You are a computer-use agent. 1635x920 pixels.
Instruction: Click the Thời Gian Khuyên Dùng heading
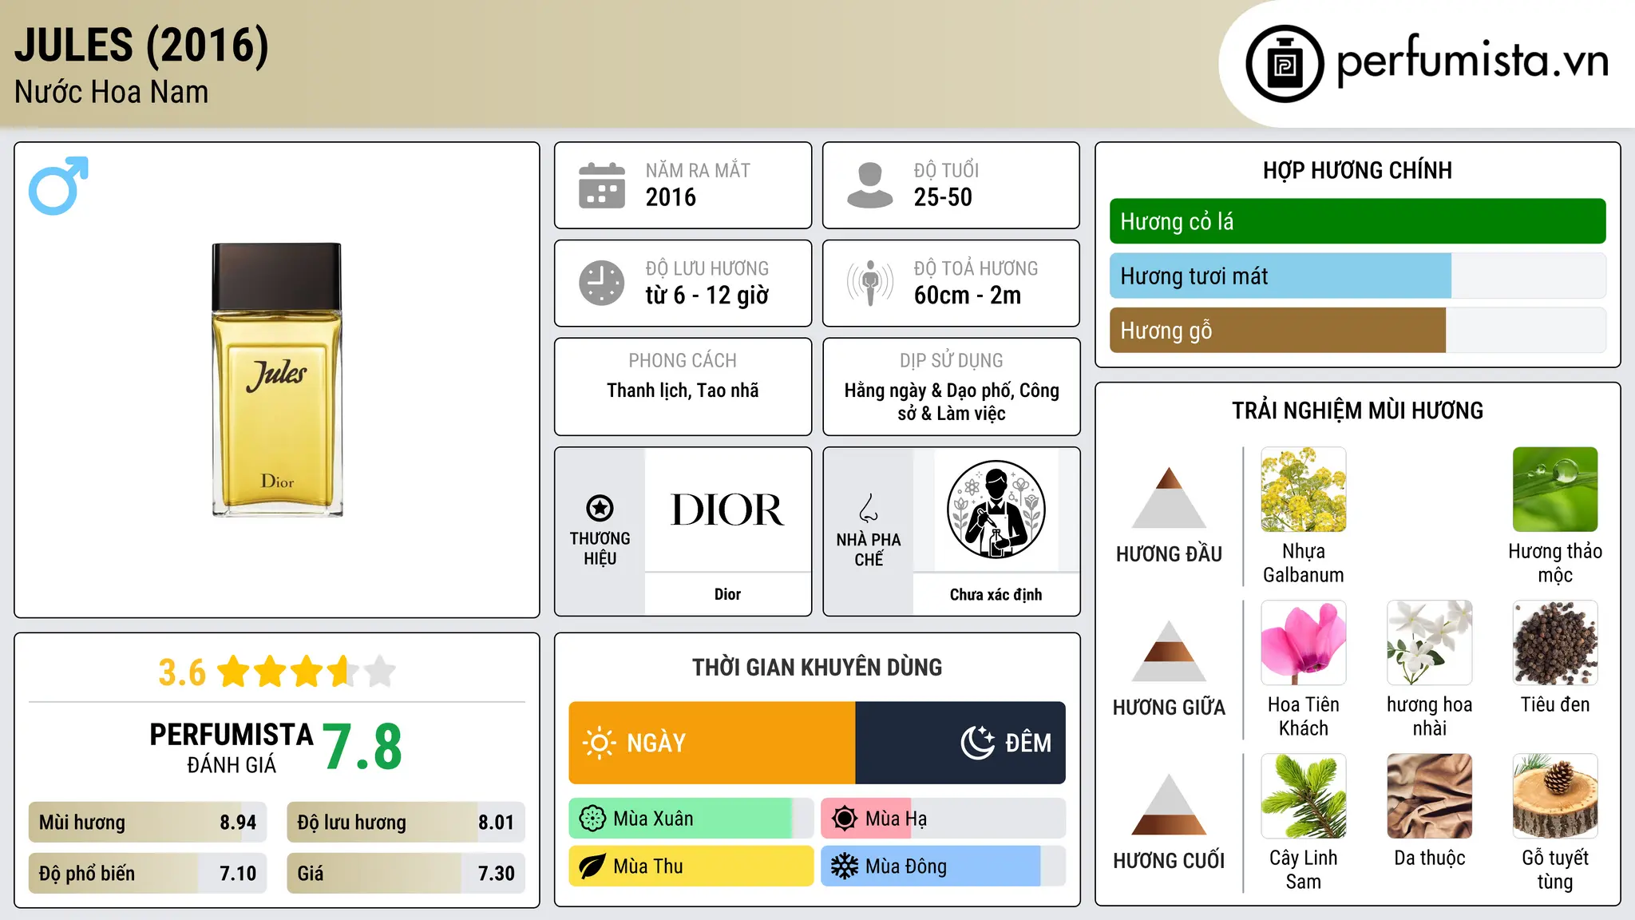tap(817, 667)
